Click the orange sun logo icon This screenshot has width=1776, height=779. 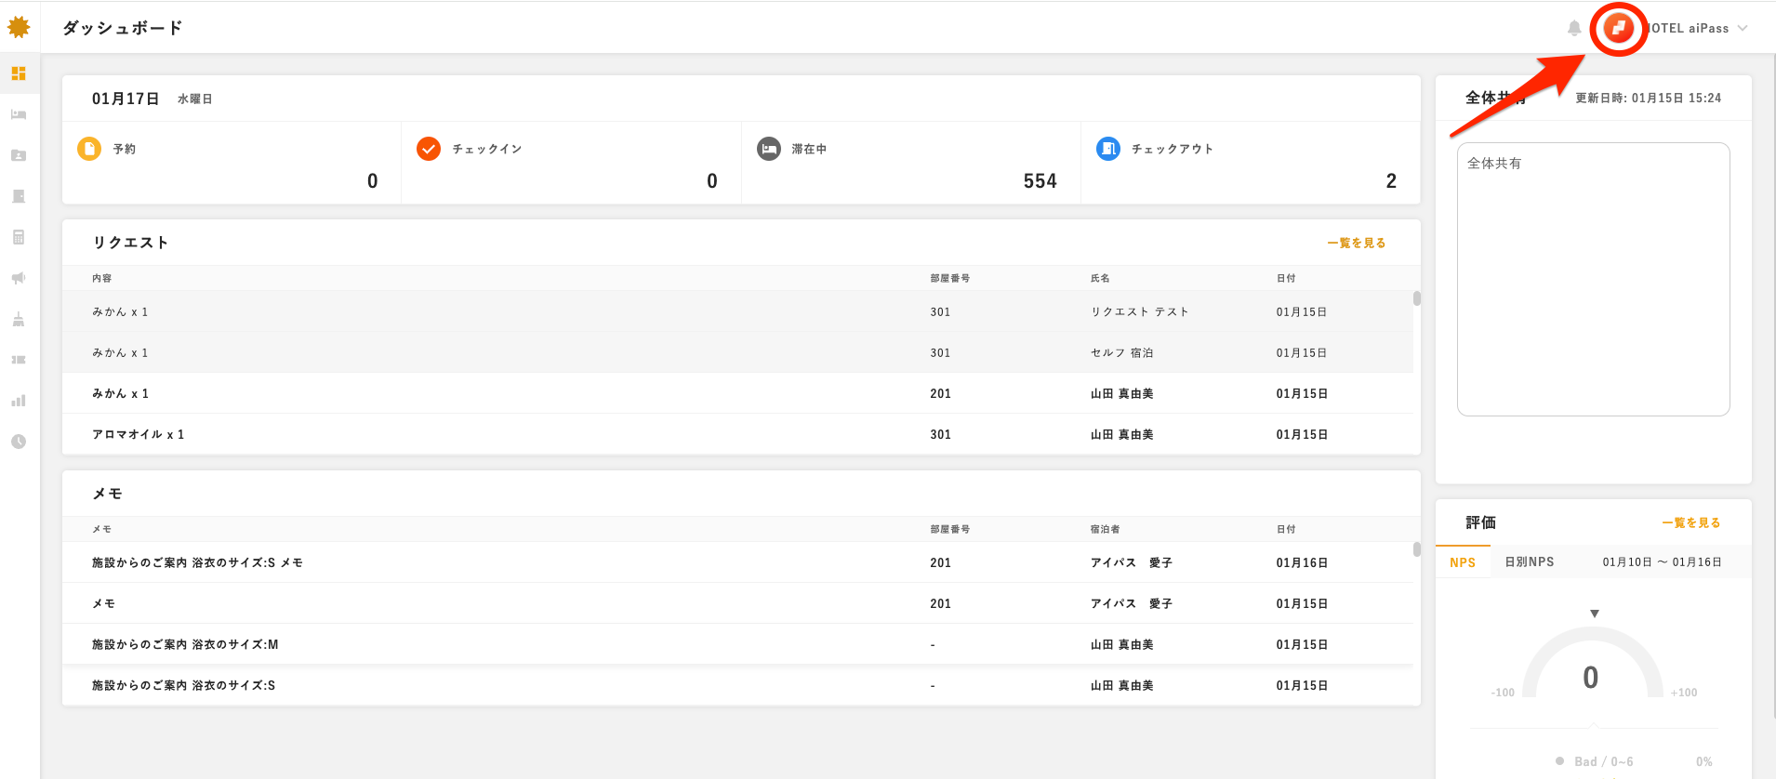tap(19, 27)
